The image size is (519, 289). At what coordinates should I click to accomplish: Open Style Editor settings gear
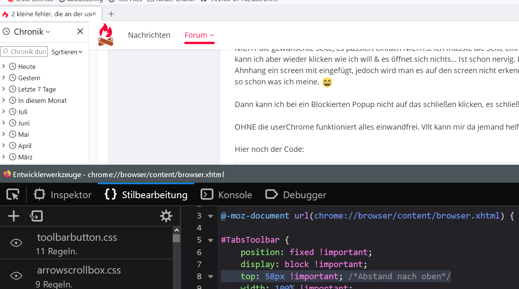166,216
